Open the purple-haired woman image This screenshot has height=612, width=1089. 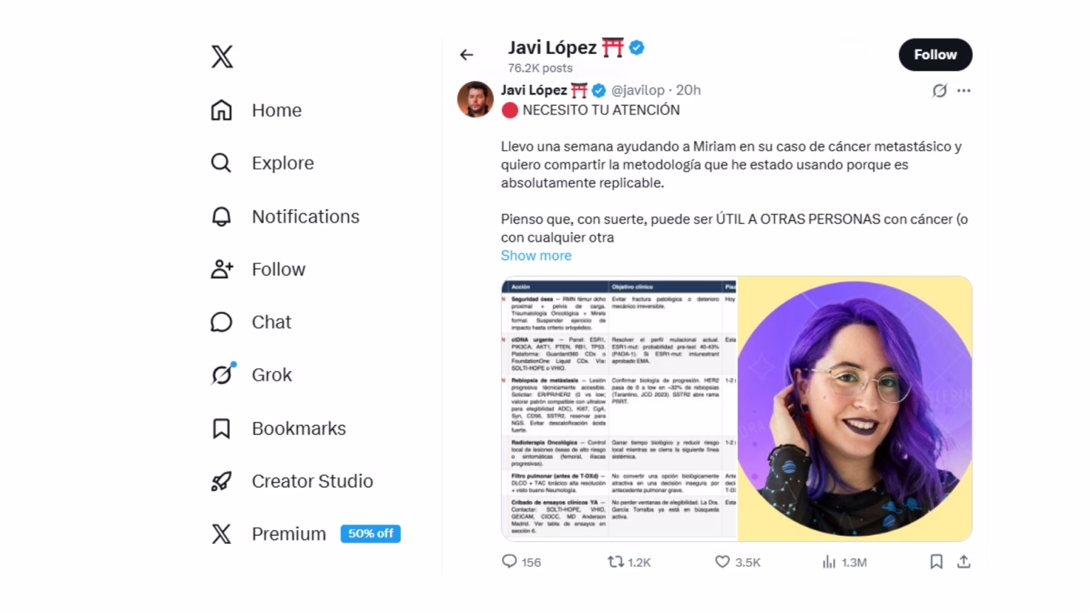coord(854,409)
